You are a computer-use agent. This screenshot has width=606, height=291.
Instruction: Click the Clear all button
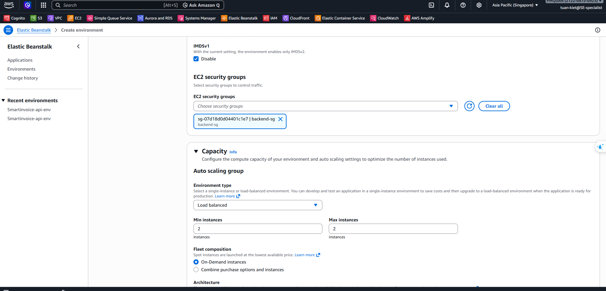click(494, 106)
